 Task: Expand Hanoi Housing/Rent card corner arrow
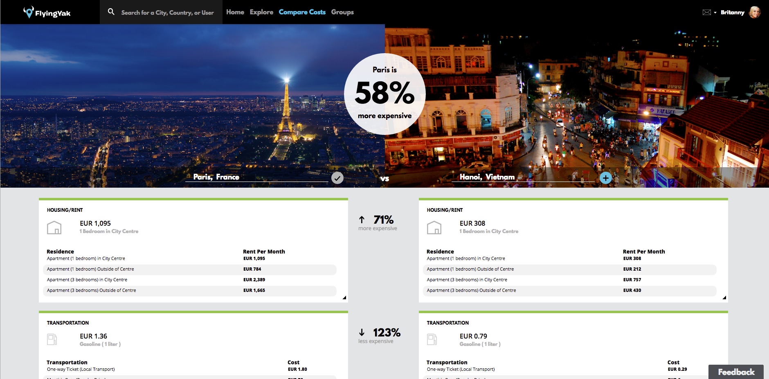coord(724,298)
